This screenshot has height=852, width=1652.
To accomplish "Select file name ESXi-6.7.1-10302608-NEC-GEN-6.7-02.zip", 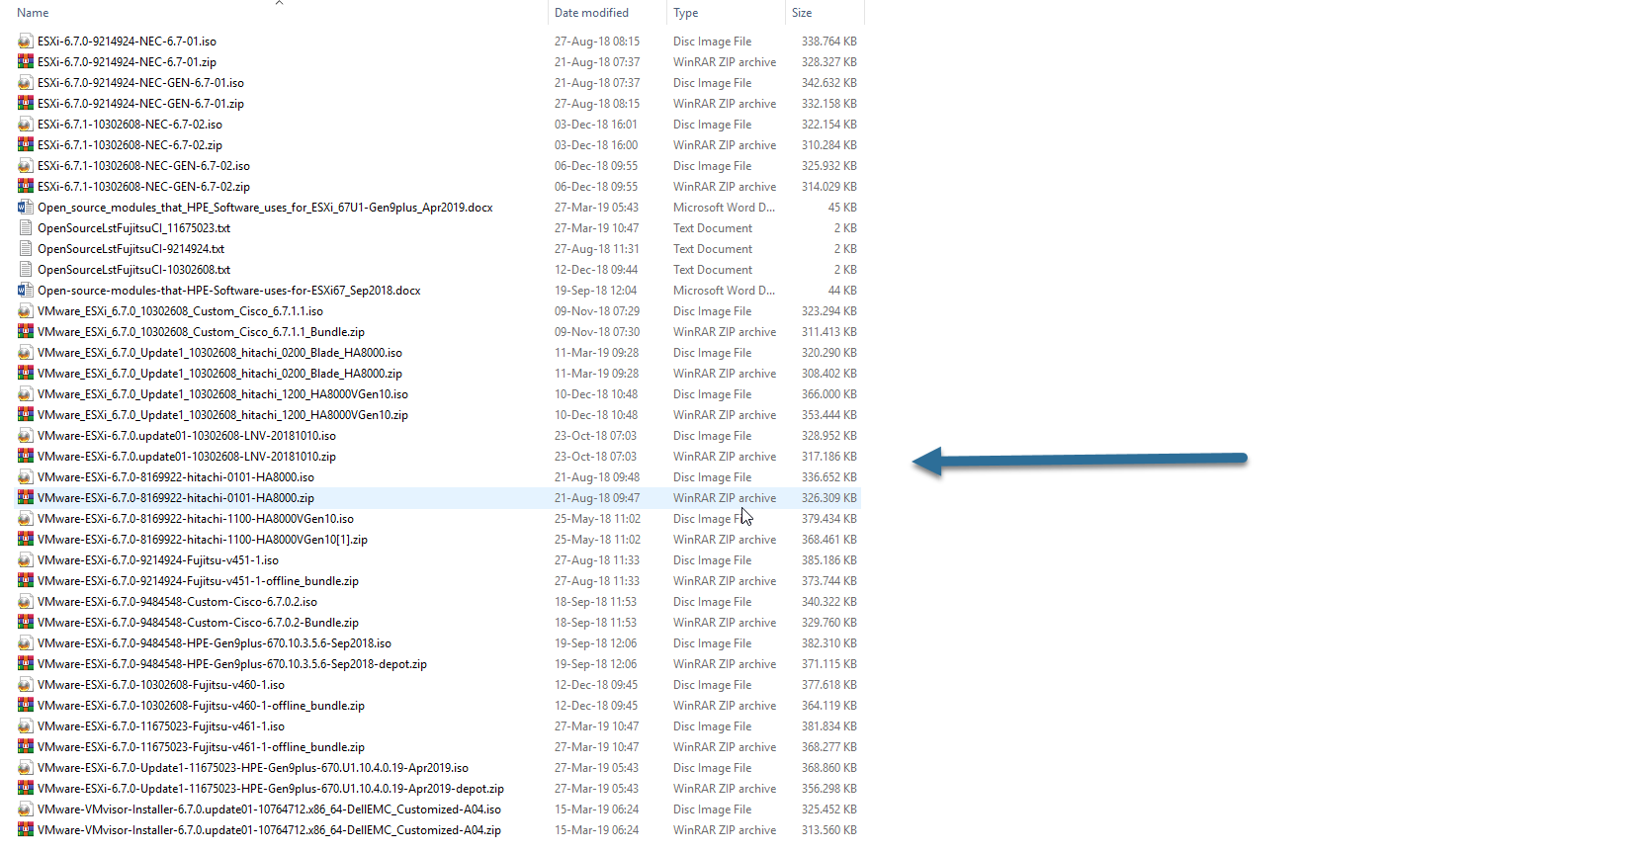I will click(143, 187).
